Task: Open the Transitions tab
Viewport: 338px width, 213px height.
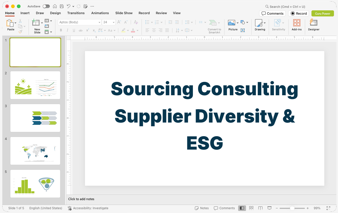Action: [76, 13]
